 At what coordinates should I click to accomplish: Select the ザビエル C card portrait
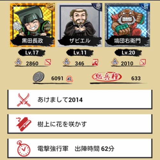pyautogui.click(x=80, y=25)
